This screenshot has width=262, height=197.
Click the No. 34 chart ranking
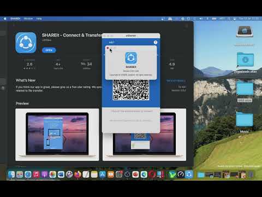point(86,64)
